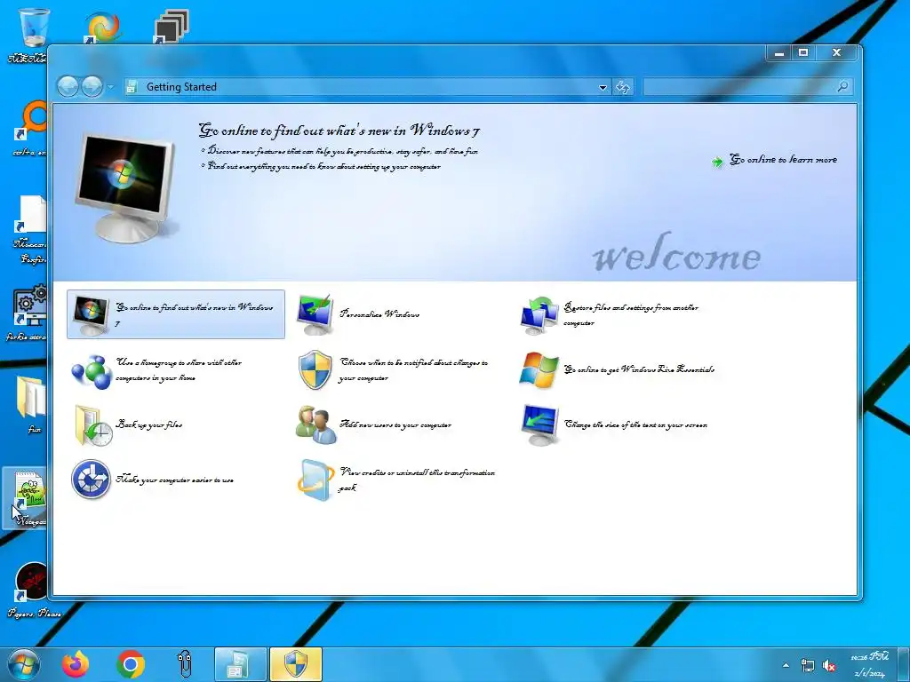
Task: Click the location icon in the address bar
Action: [x=132, y=87]
